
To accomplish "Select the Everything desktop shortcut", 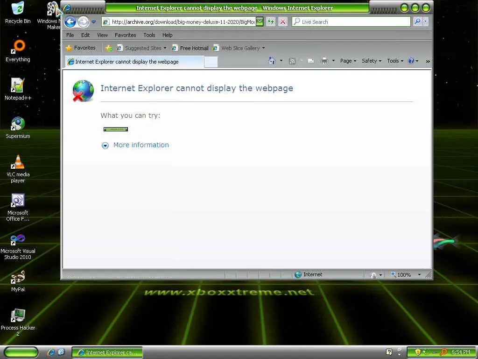I will click(18, 51).
